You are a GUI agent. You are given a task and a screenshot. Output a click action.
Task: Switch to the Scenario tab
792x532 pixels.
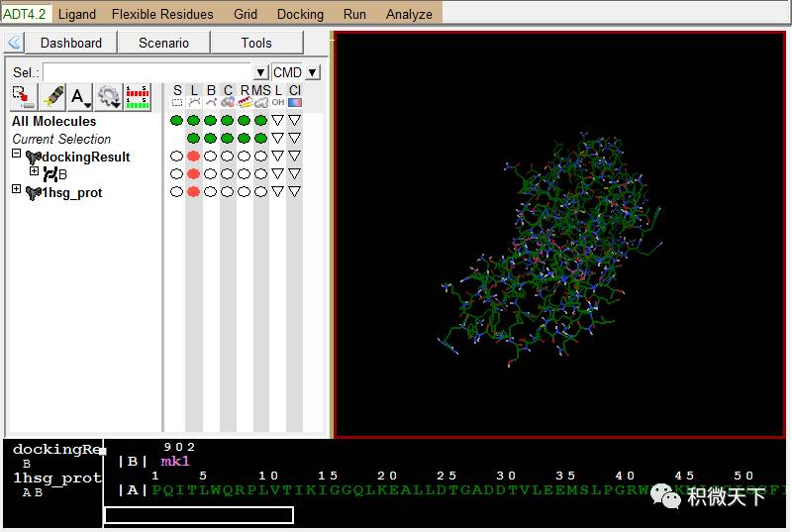163,43
